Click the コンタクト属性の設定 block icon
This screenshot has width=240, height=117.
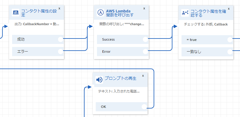pyautogui.click(x=16, y=12)
